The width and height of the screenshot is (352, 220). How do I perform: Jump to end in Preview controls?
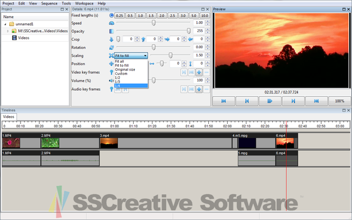click(x=316, y=101)
